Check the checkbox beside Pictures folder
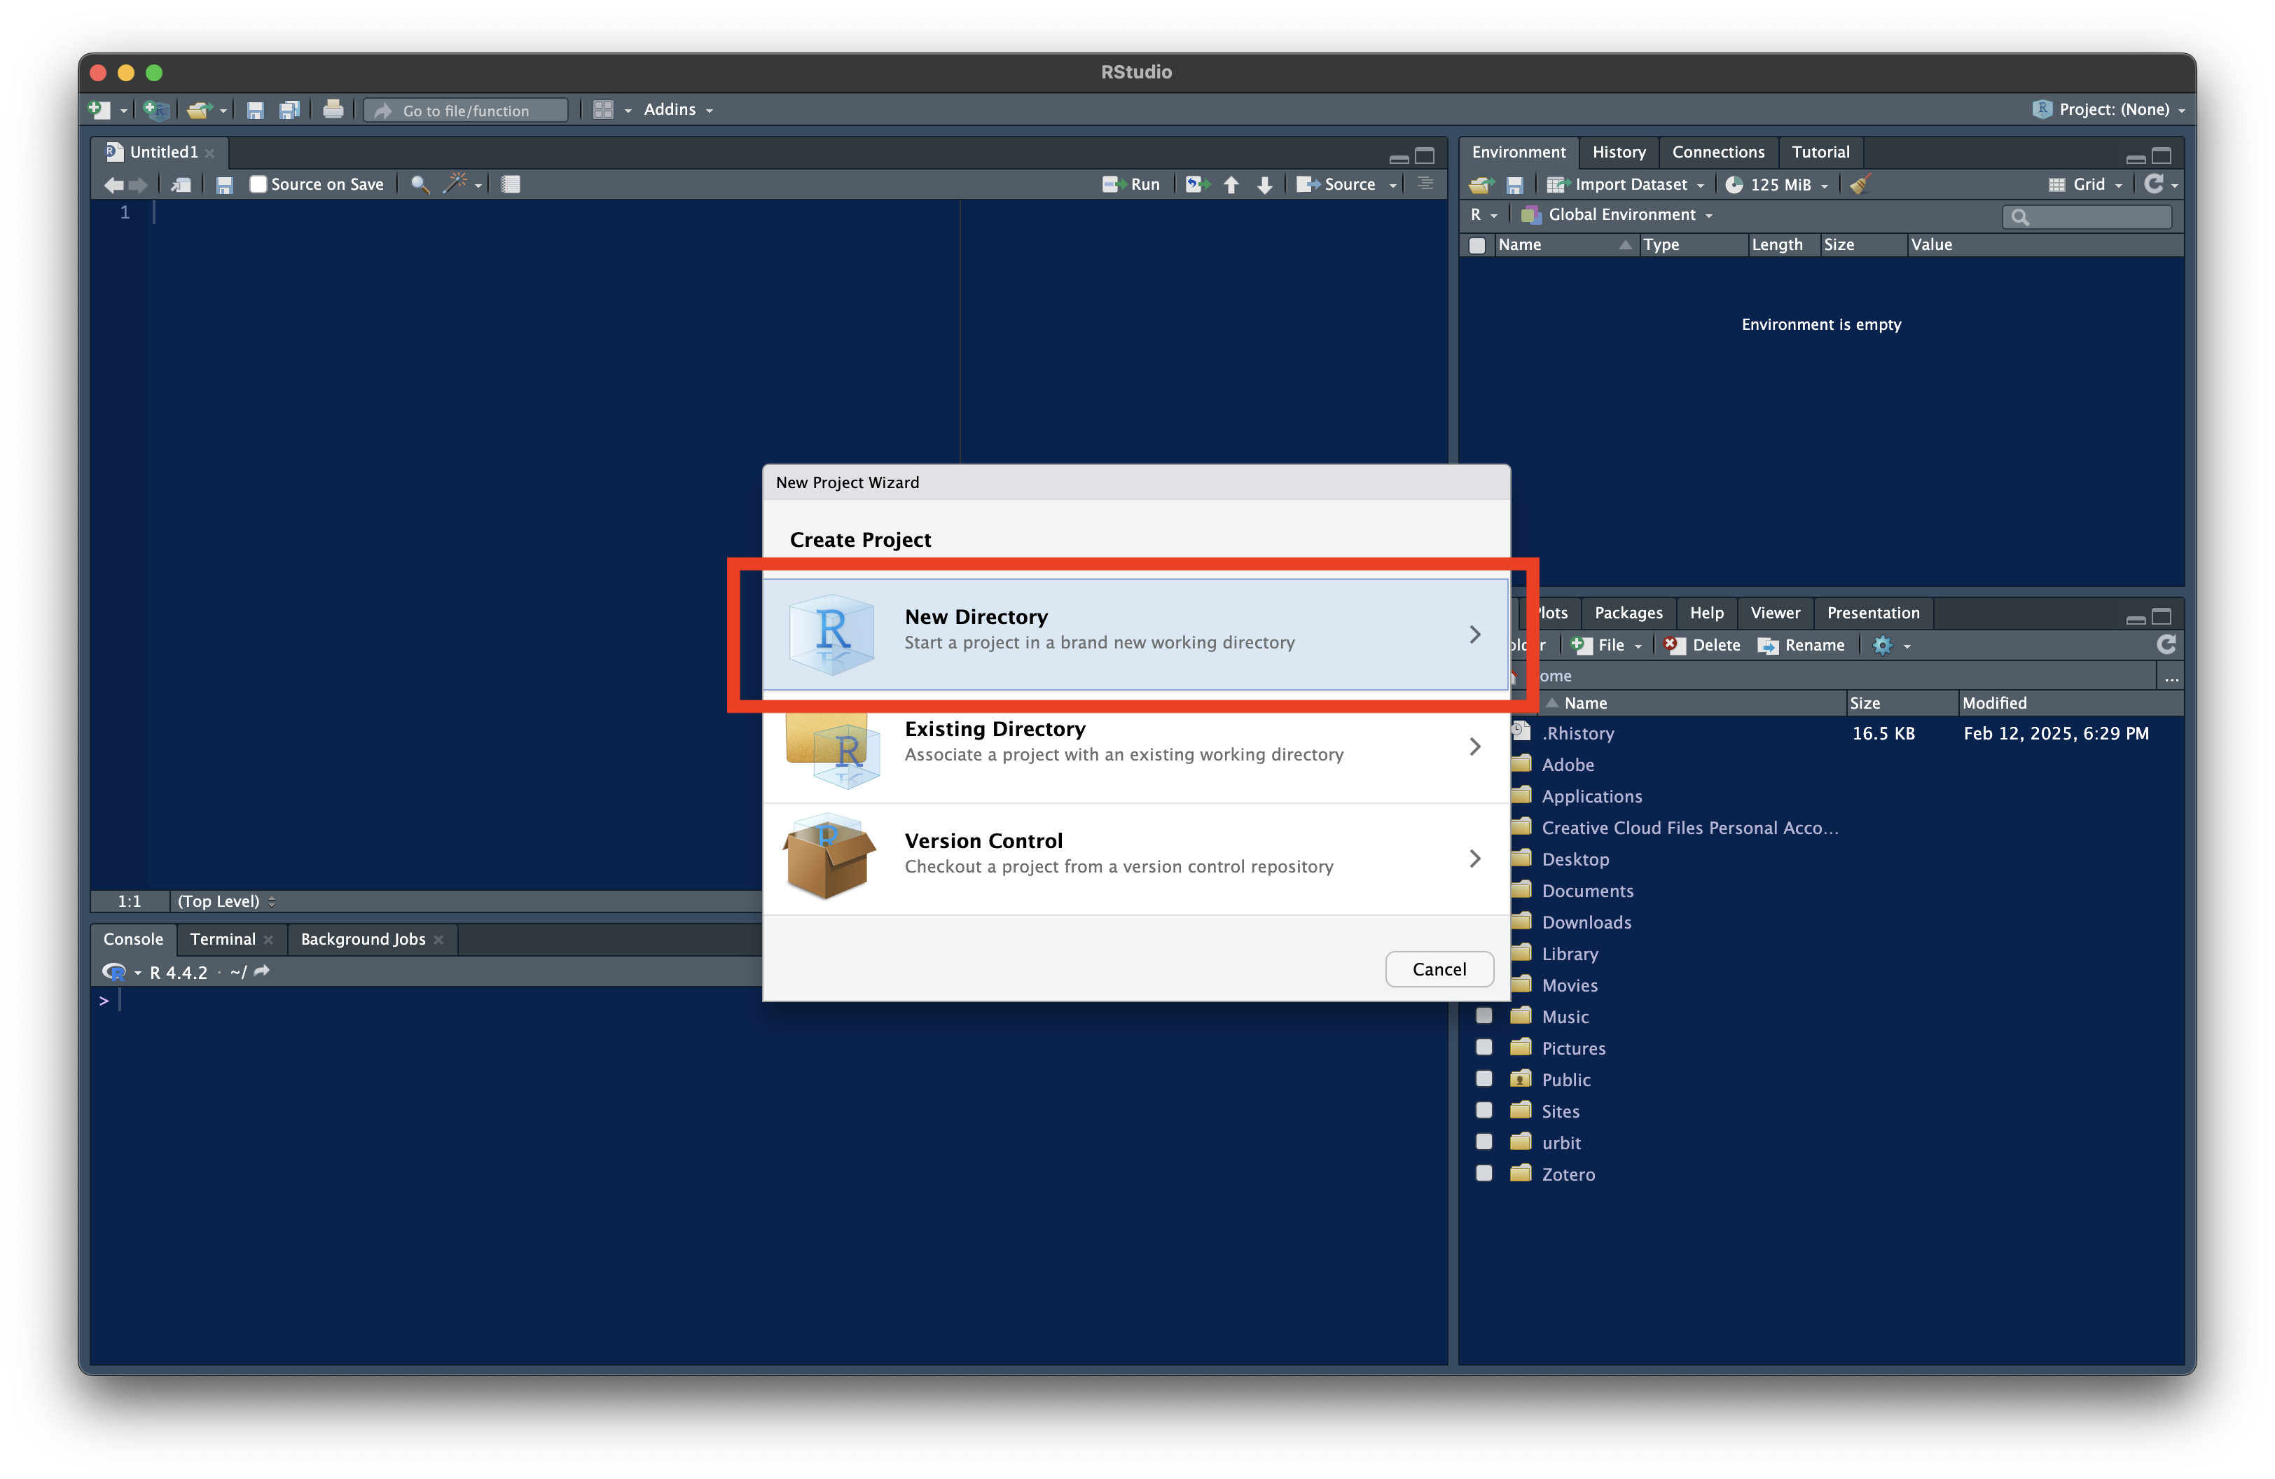The width and height of the screenshot is (2275, 1479). tap(1484, 1047)
